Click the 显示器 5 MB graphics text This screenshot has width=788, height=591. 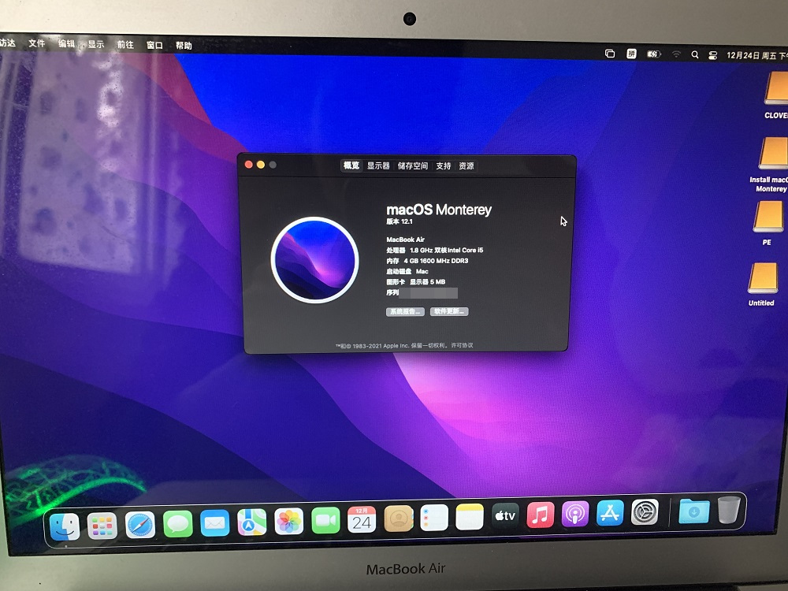(427, 282)
